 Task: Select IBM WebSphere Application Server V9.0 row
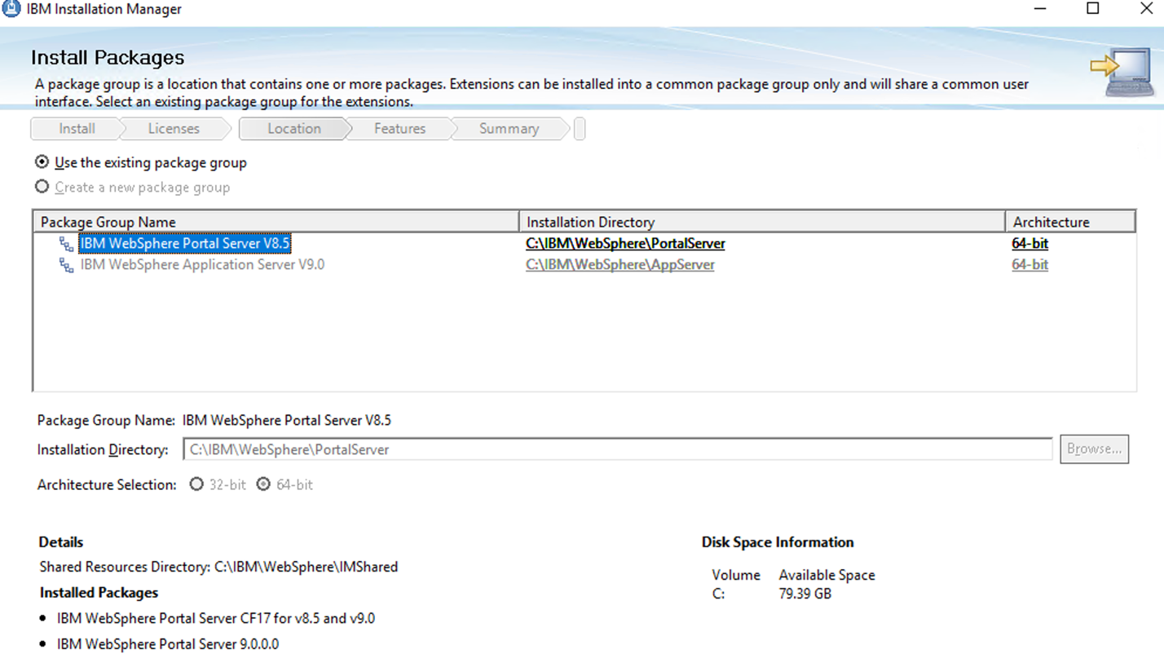click(x=202, y=265)
